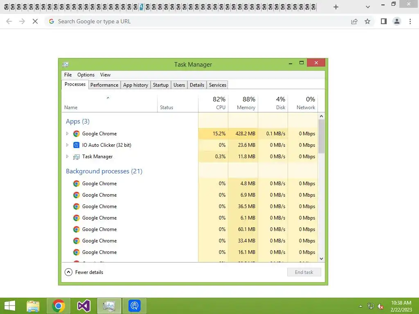The image size is (419, 314).
Task: Open Chrome's tab search dropdown chevron
Action: 368,7
